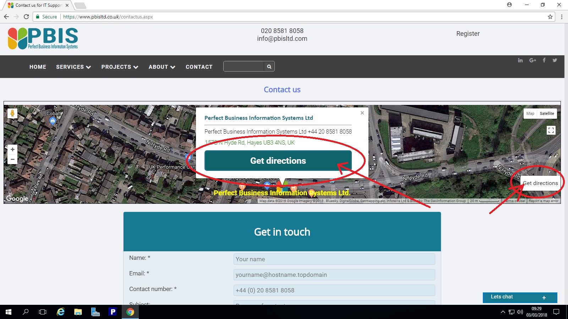Image resolution: width=568 pixels, height=319 pixels.
Task: Open a new browser tab
Action: pyautogui.click(x=80, y=5)
